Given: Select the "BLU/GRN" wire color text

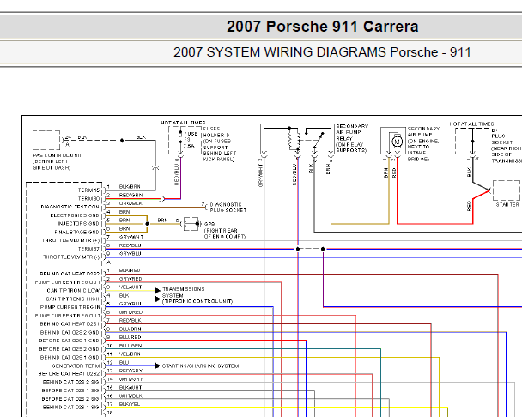Looking at the screenshot, I should pyautogui.click(x=130, y=346).
